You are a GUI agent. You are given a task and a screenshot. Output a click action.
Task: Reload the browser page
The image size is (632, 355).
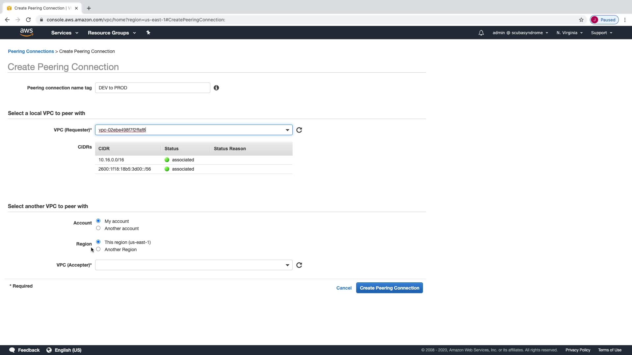point(28,20)
